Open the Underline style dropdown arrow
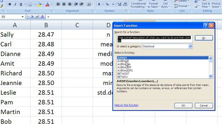This screenshot has height=124, width=222. (25, 4)
